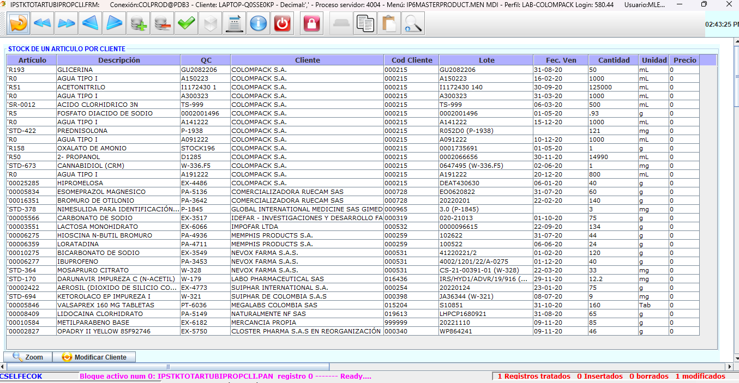Screen dimensions: 739x383
Task: Select the OPADRY II YELLOW 85F92746 cell
Action: click(119, 331)
